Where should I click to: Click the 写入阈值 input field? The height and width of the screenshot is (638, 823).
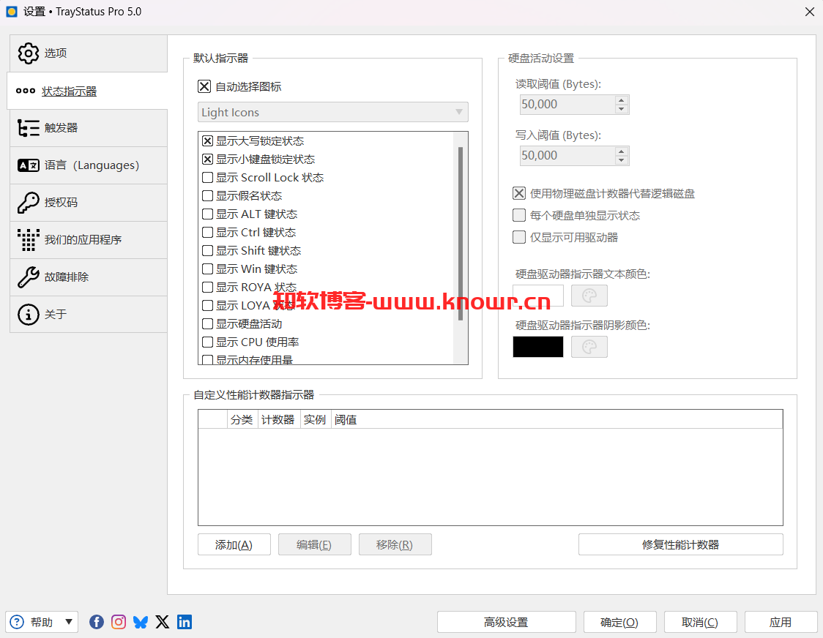pos(567,156)
